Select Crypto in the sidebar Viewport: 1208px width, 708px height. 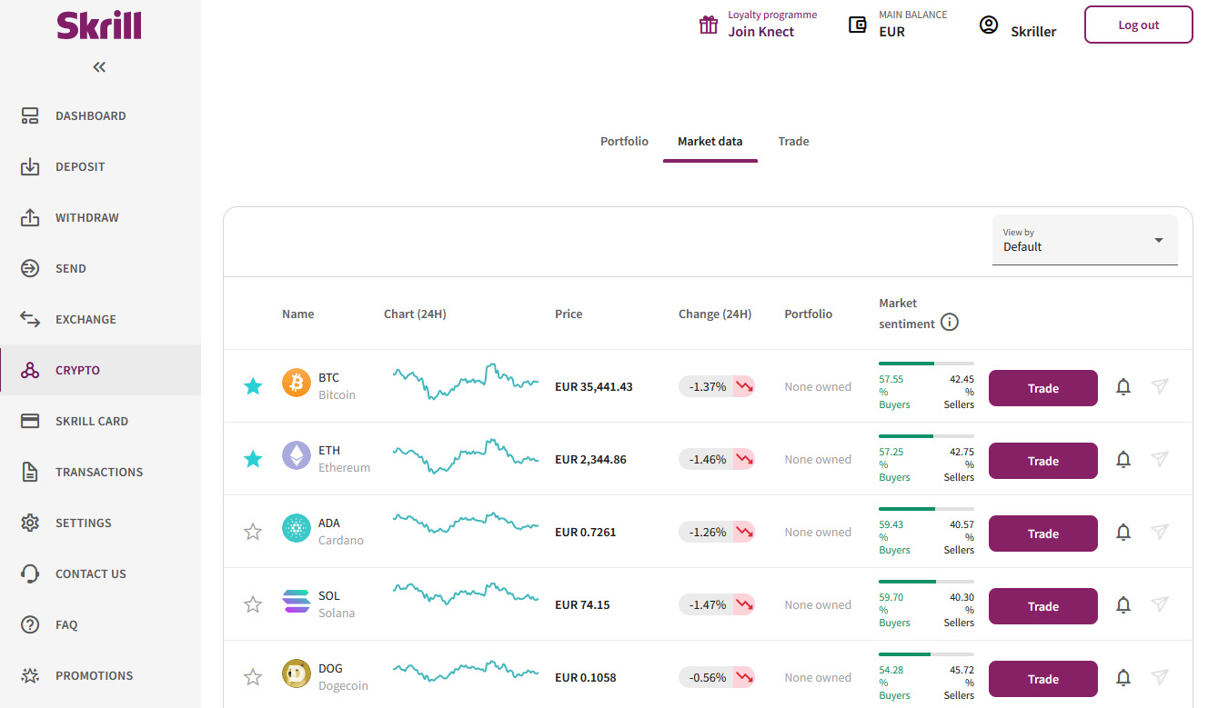pyautogui.click(x=100, y=370)
